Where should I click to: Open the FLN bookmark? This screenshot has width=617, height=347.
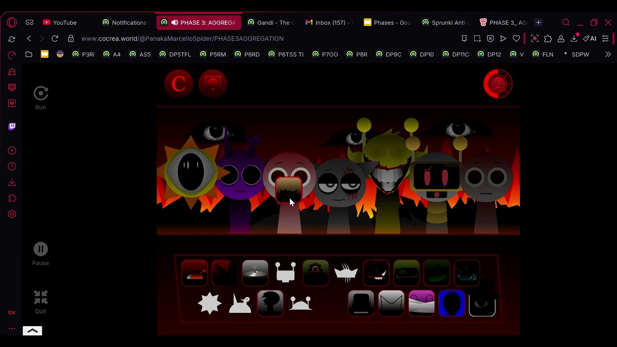click(543, 54)
